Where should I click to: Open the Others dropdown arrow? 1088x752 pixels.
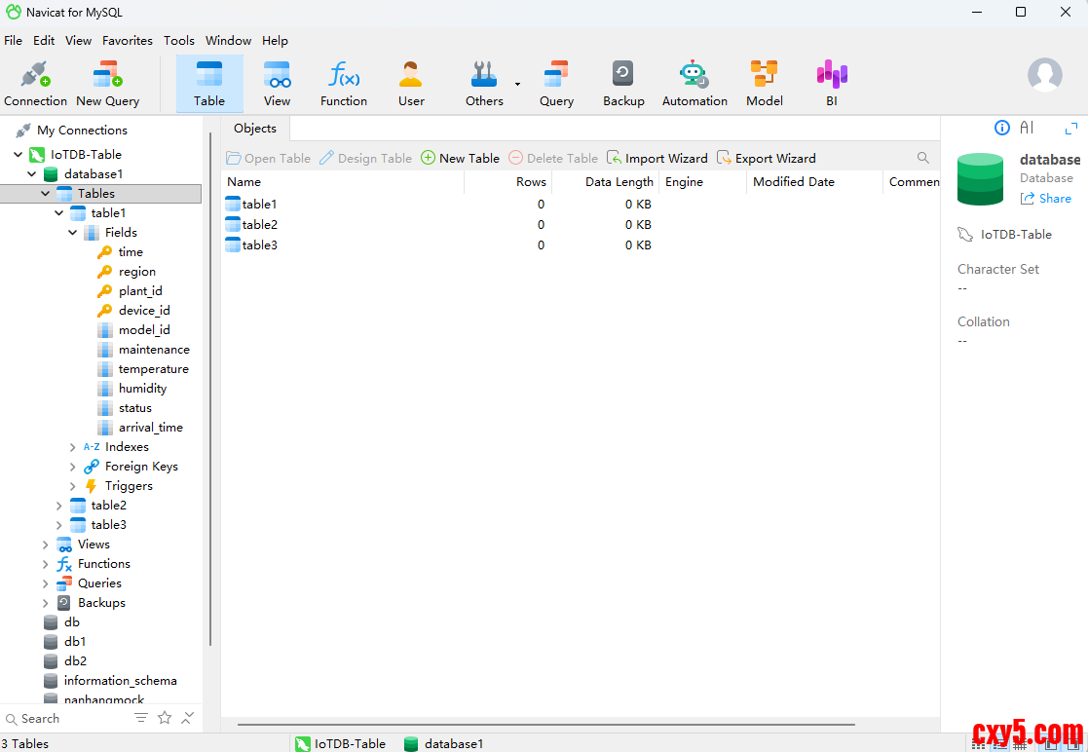pos(517,84)
